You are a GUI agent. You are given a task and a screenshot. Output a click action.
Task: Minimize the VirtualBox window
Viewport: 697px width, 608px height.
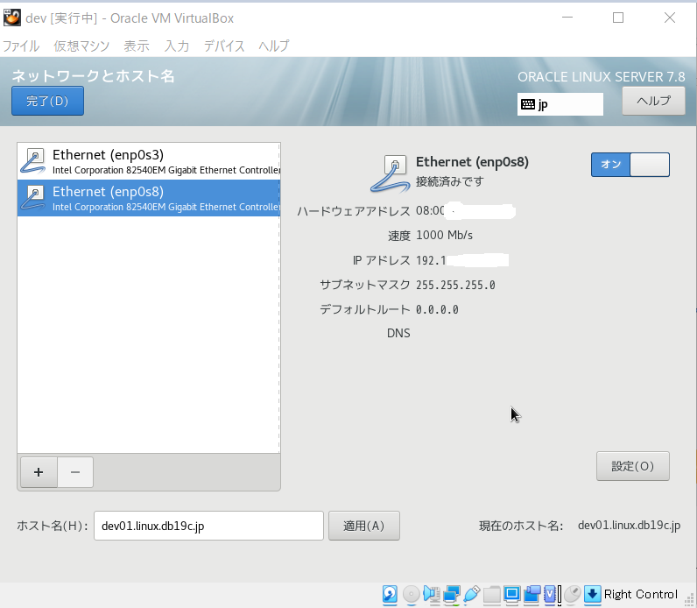tap(567, 18)
